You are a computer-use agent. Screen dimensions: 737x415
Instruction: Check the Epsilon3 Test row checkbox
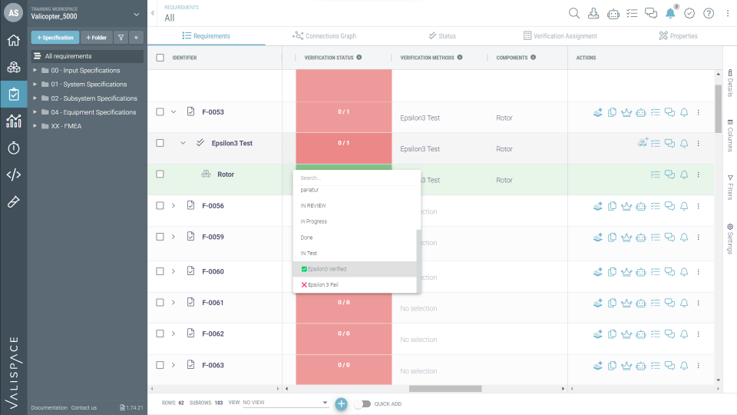[x=160, y=143]
